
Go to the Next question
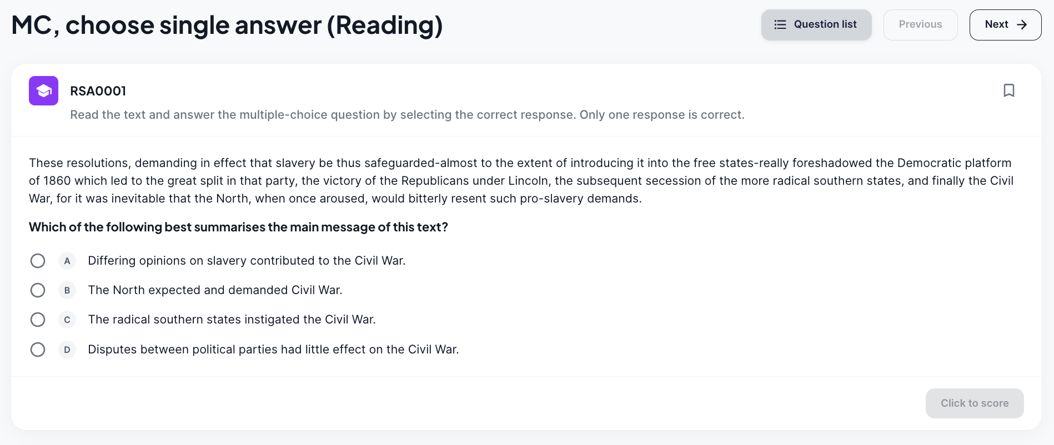pyautogui.click(x=1005, y=24)
